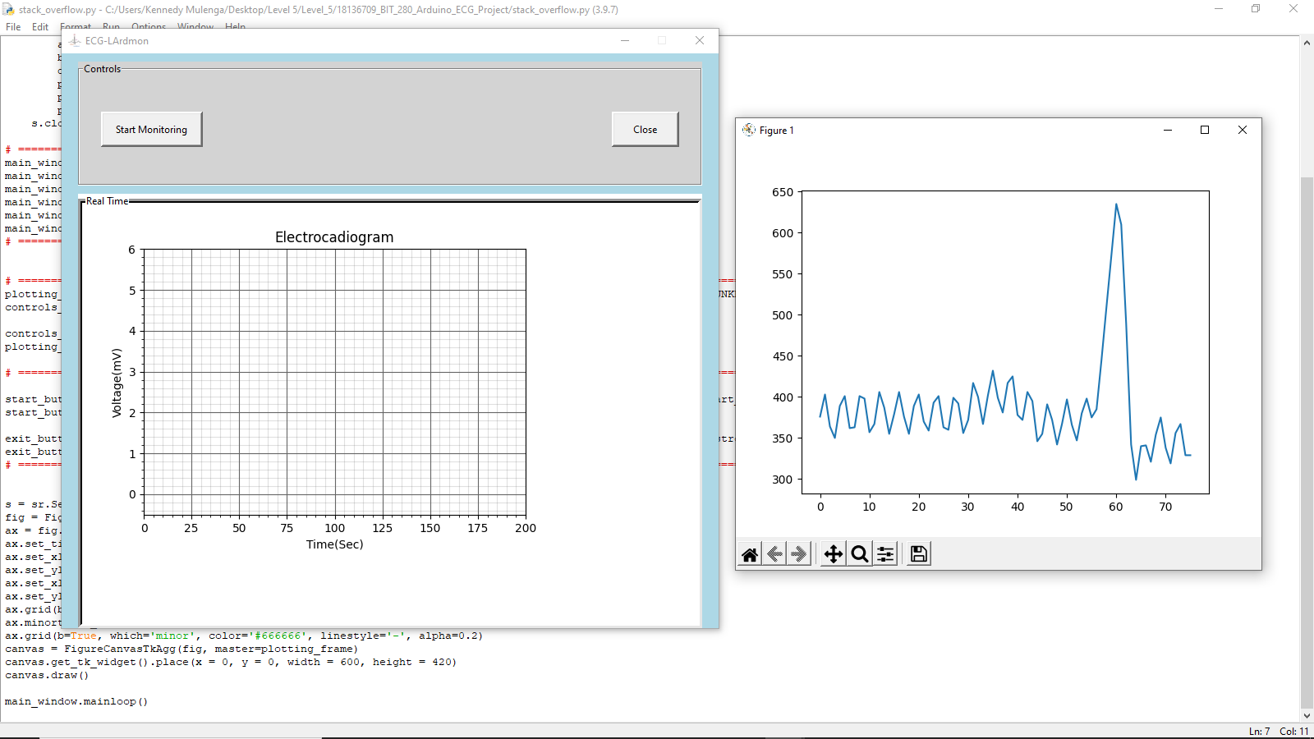Click the main_window.mainloop() code line
Image resolution: width=1314 pixels, height=739 pixels.
[76, 701]
